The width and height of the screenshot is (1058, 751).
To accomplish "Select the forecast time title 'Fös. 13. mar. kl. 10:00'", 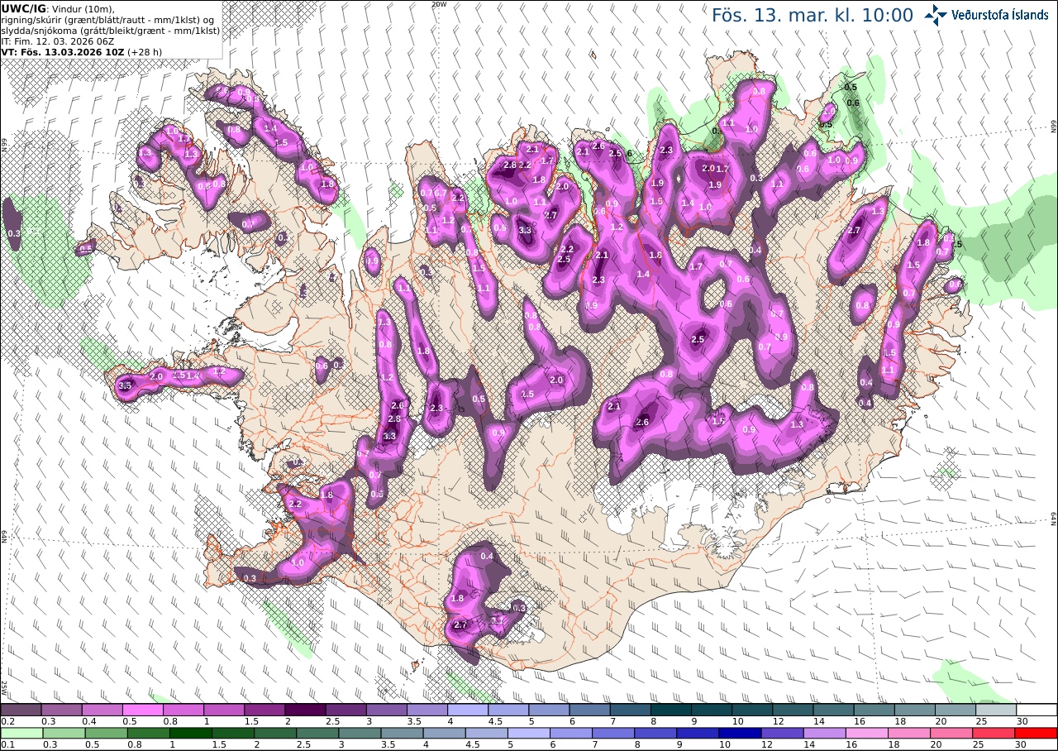I will (x=813, y=16).
